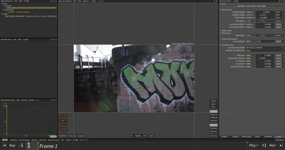The height and width of the screenshot is (150, 285).
Task: Click the Track button
Action: [138, 136]
